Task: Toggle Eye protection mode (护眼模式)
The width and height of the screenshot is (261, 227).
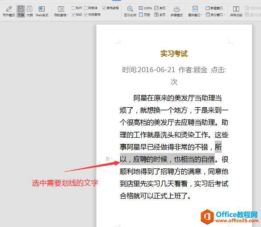Action: click(177, 11)
